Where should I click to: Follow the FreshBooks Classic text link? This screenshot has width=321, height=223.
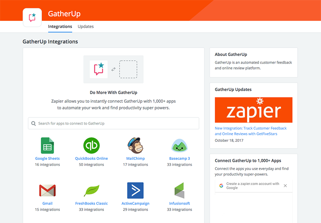tap(91, 203)
